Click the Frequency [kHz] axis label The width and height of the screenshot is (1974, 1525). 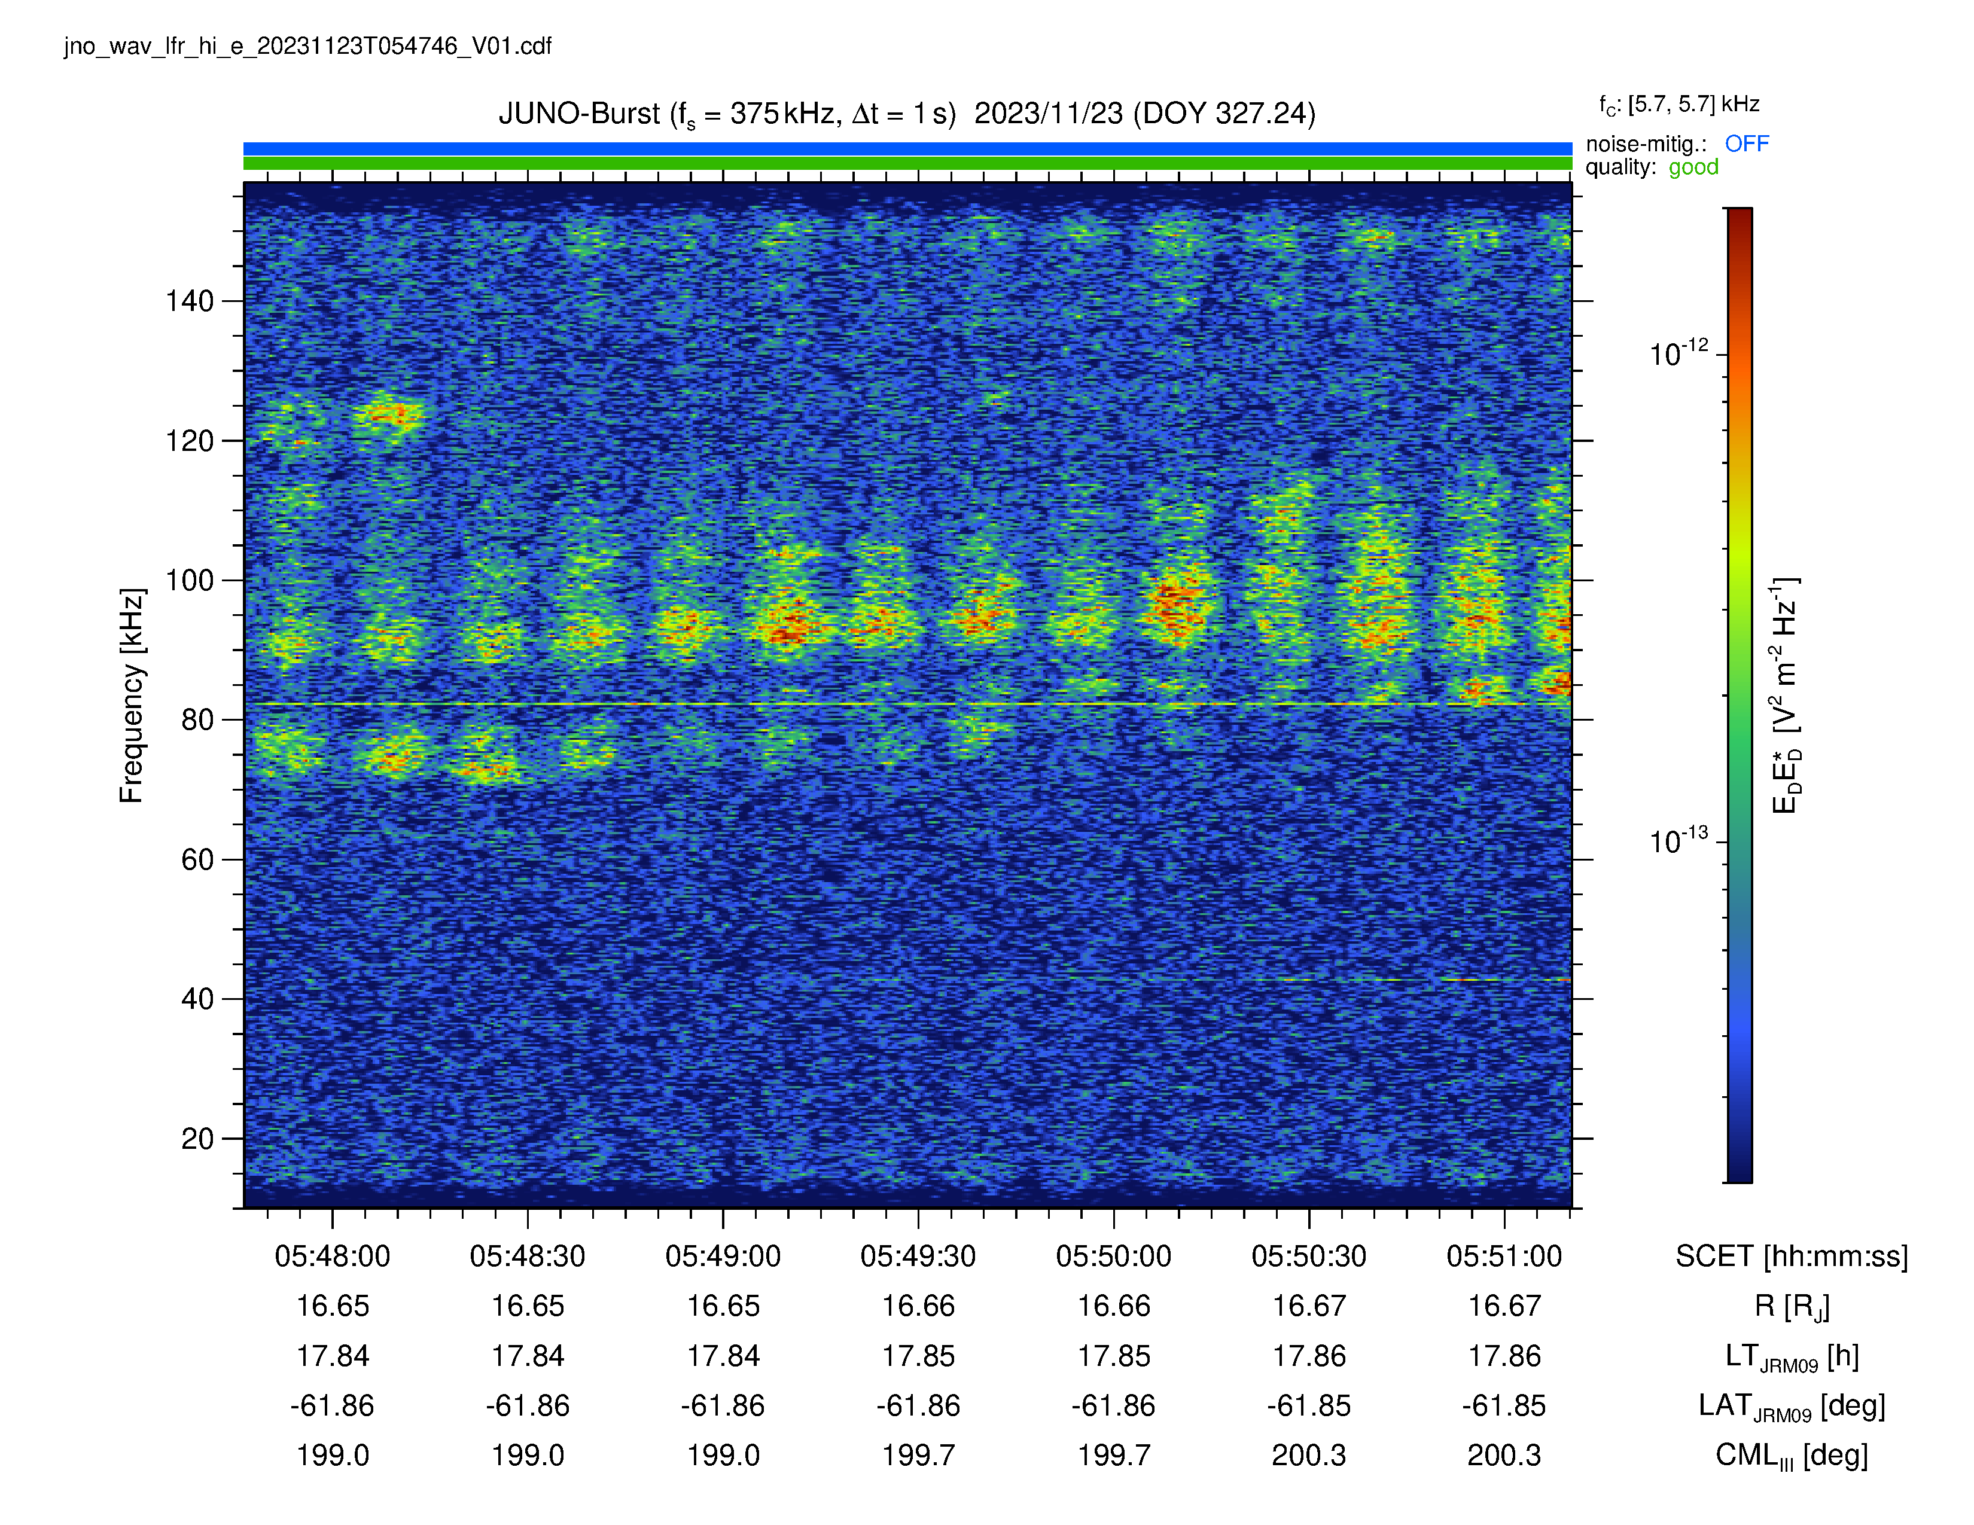(x=132, y=696)
